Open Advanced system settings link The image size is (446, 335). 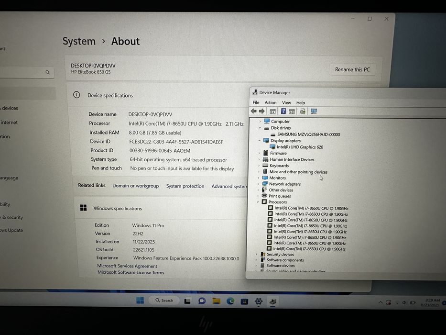click(229, 186)
